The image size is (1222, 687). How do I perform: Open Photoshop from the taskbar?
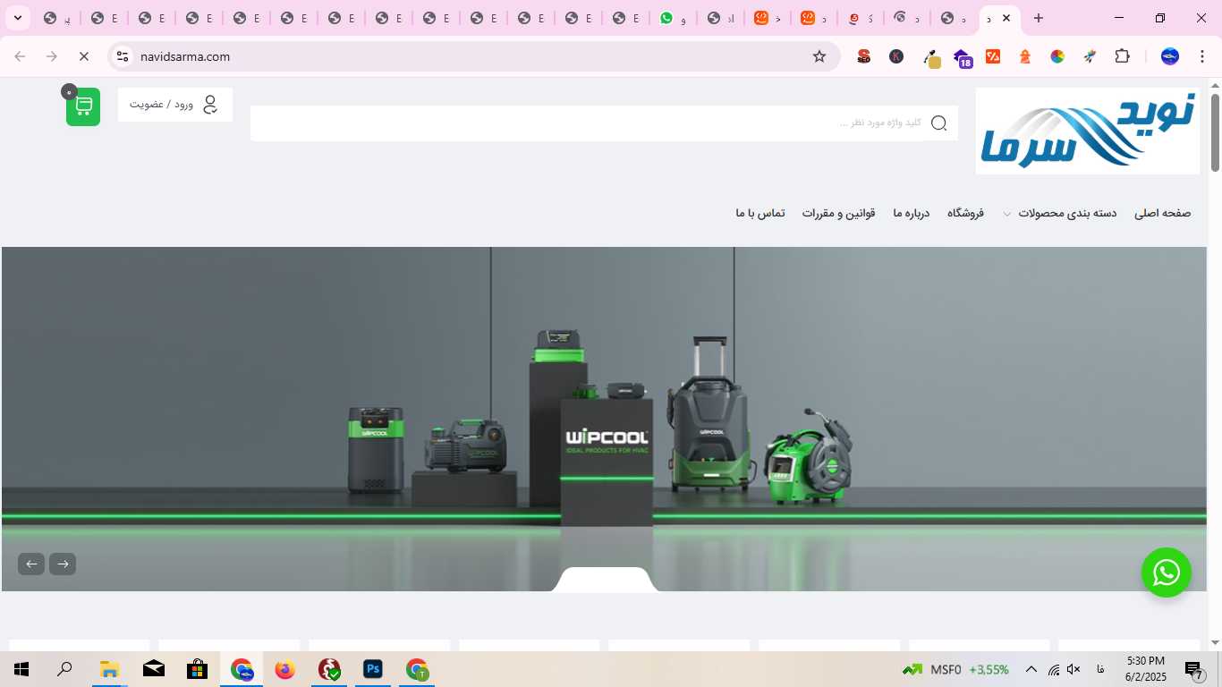pyautogui.click(x=373, y=669)
